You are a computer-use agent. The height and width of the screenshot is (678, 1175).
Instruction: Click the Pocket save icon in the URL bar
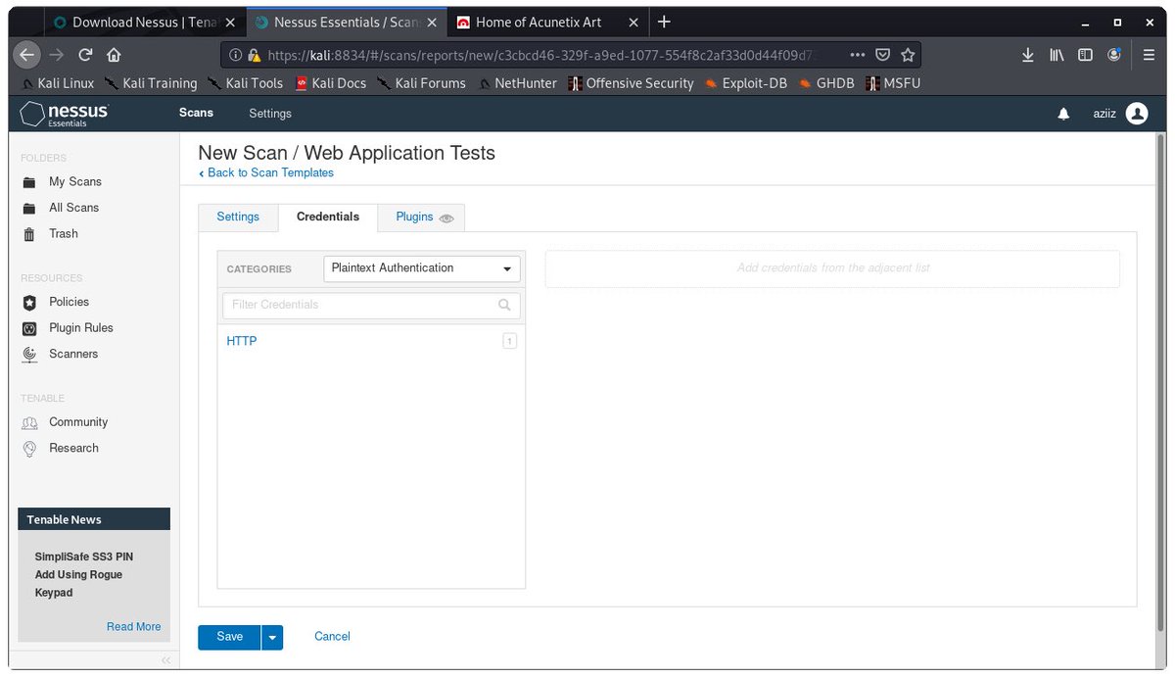coord(882,55)
